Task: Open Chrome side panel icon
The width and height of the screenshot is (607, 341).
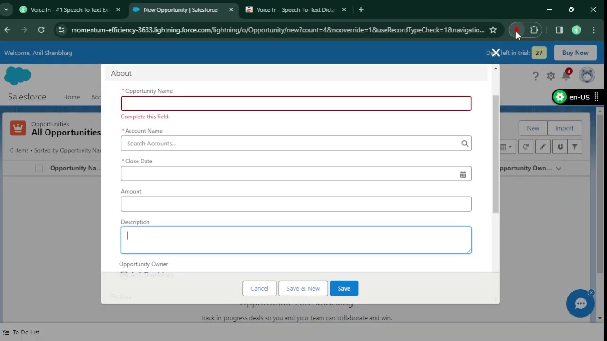Action: (559, 30)
